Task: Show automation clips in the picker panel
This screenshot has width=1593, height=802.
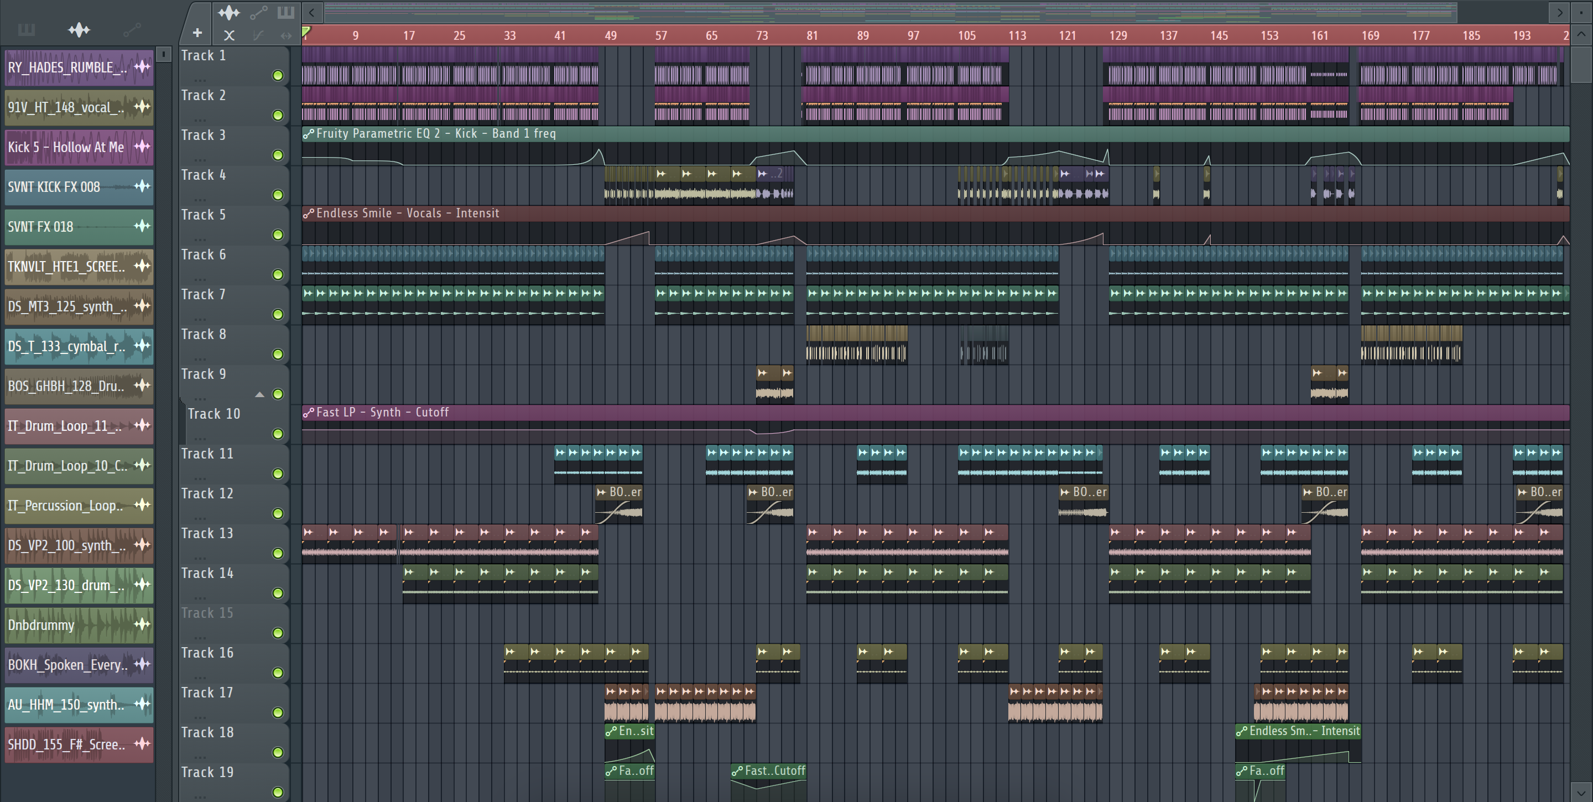Action: click(x=132, y=29)
